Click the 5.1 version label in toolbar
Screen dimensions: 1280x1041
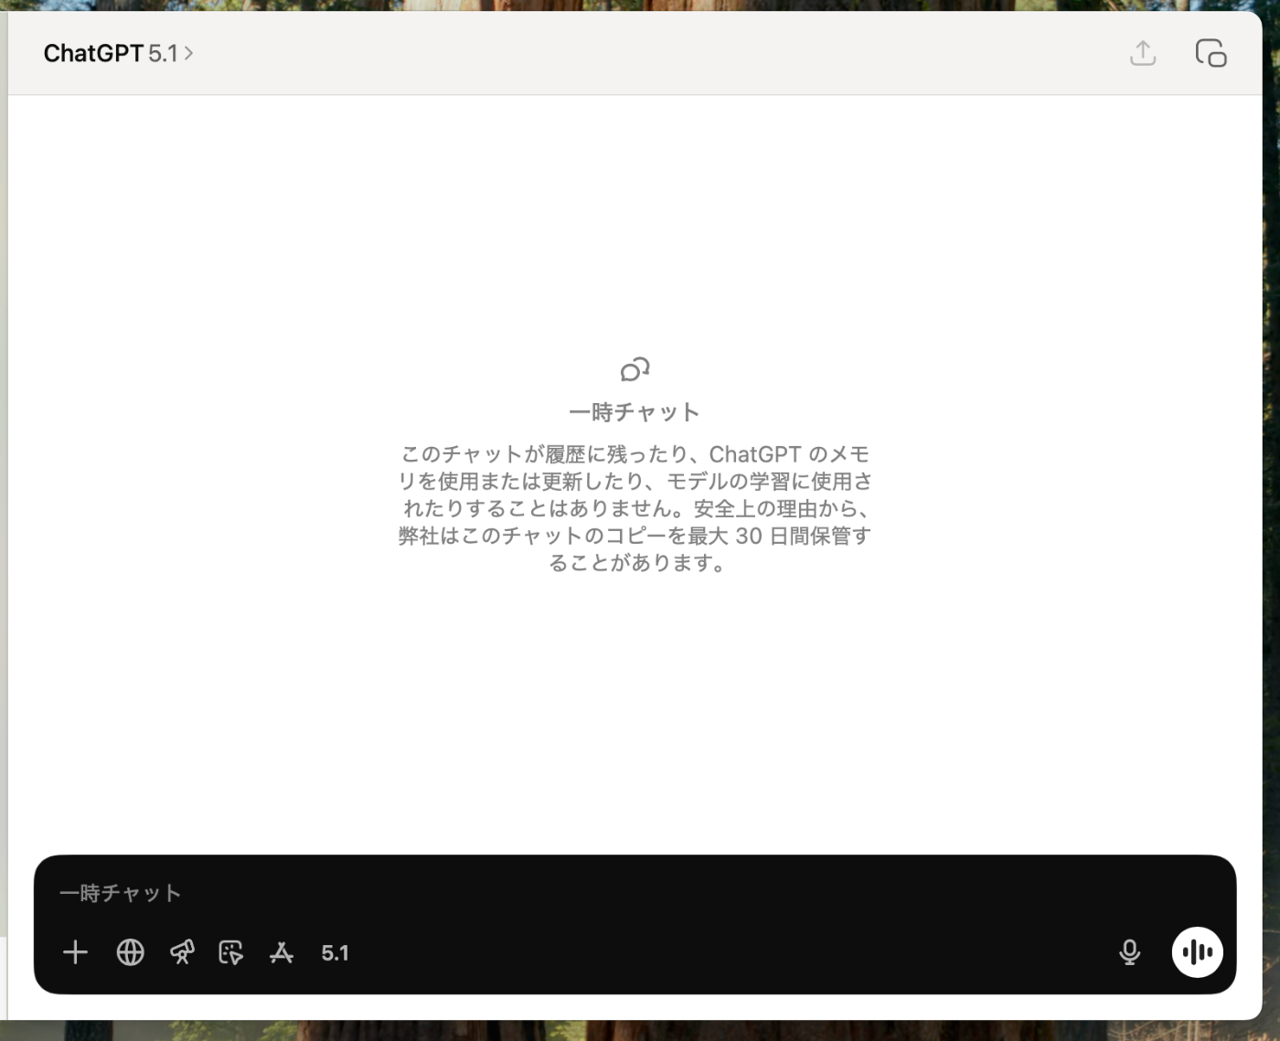tap(335, 952)
